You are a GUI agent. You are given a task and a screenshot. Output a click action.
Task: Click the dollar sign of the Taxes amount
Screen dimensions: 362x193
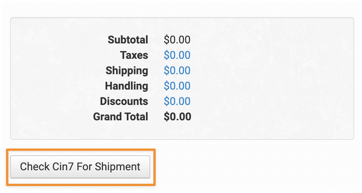pyautogui.click(x=166, y=55)
